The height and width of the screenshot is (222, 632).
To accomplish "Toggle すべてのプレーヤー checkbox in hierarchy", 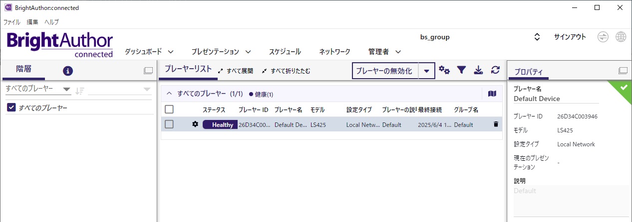I will [11, 108].
